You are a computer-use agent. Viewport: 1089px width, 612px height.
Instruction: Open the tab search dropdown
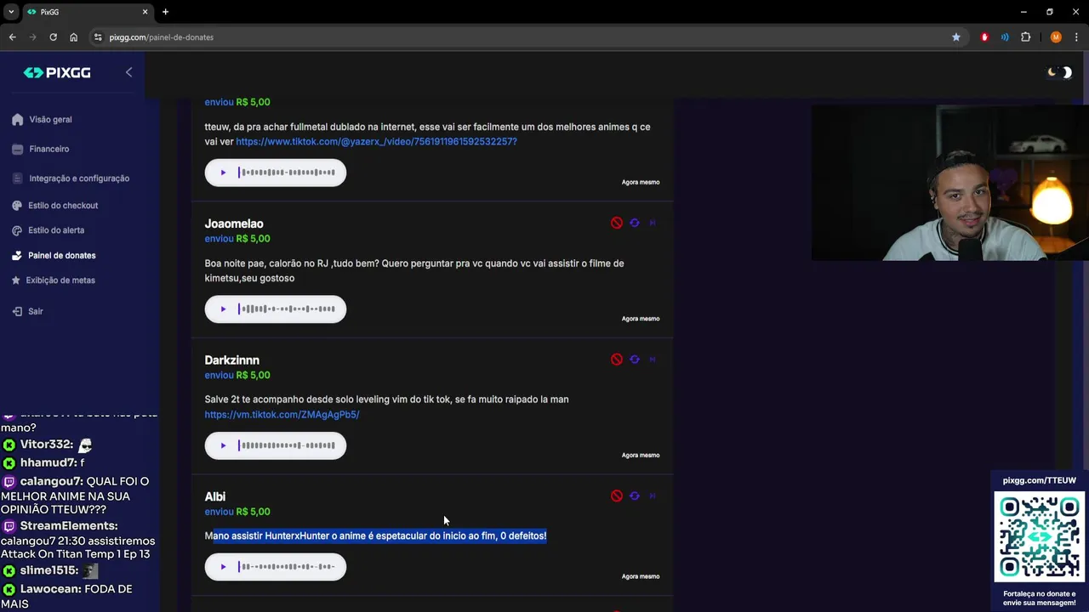tap(11, 12)
